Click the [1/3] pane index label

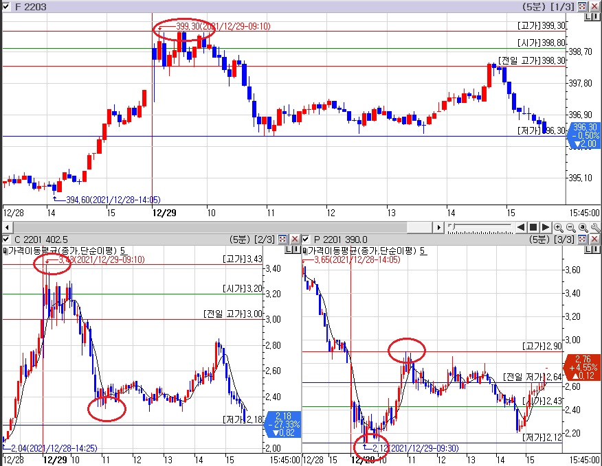(x=562, y=7)
